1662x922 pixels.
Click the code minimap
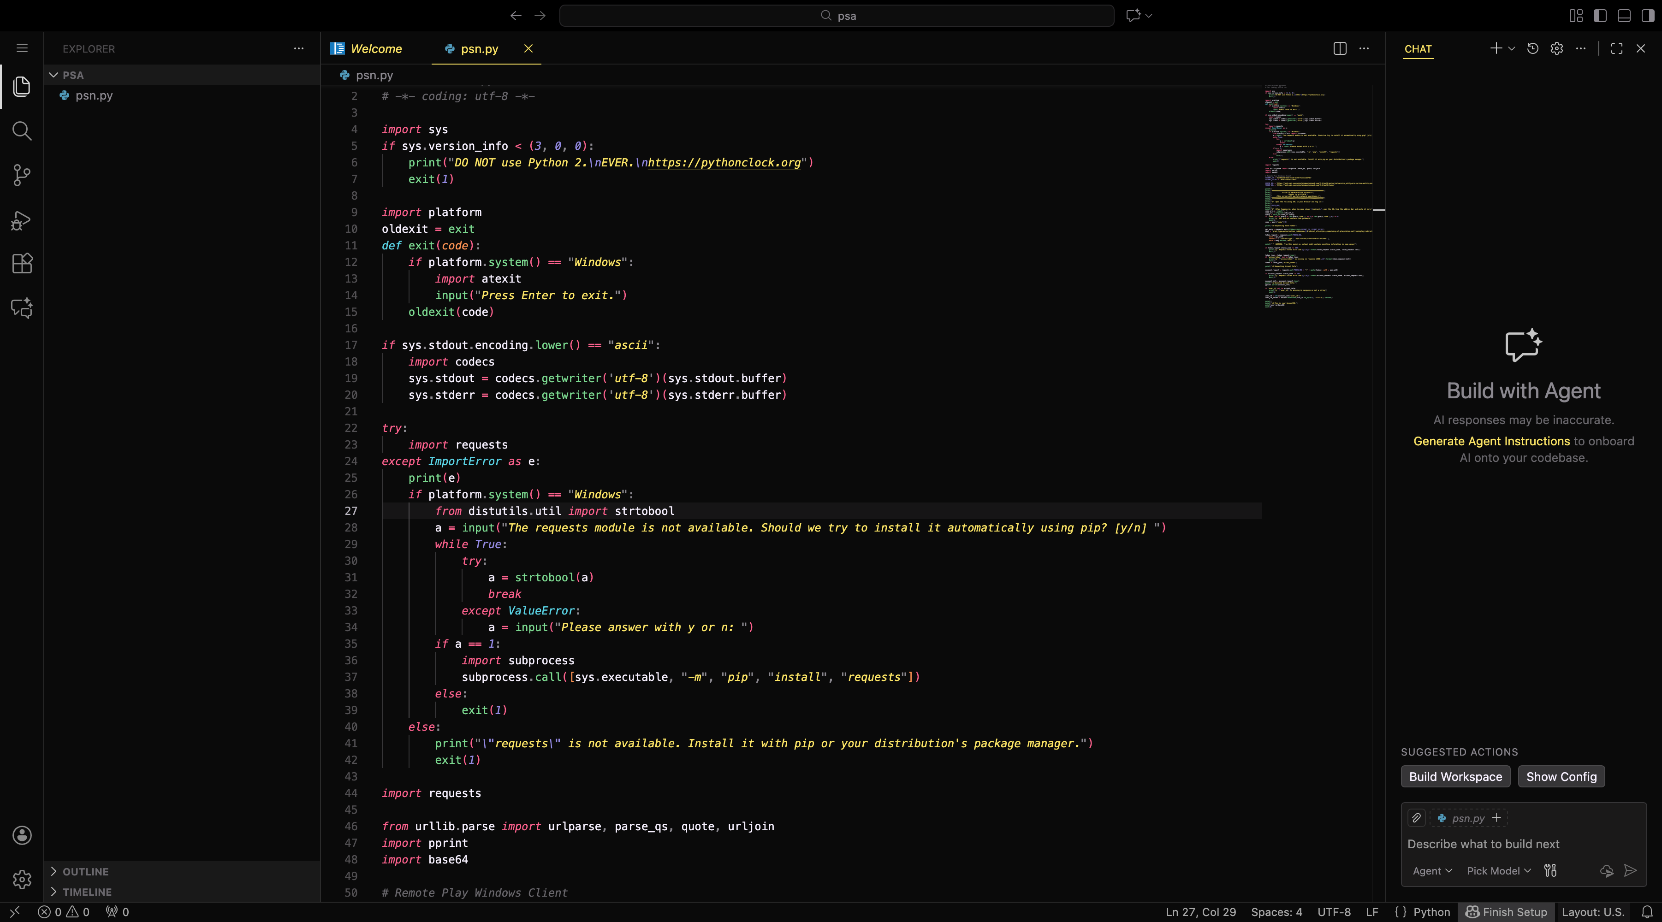pos(1318,197)
